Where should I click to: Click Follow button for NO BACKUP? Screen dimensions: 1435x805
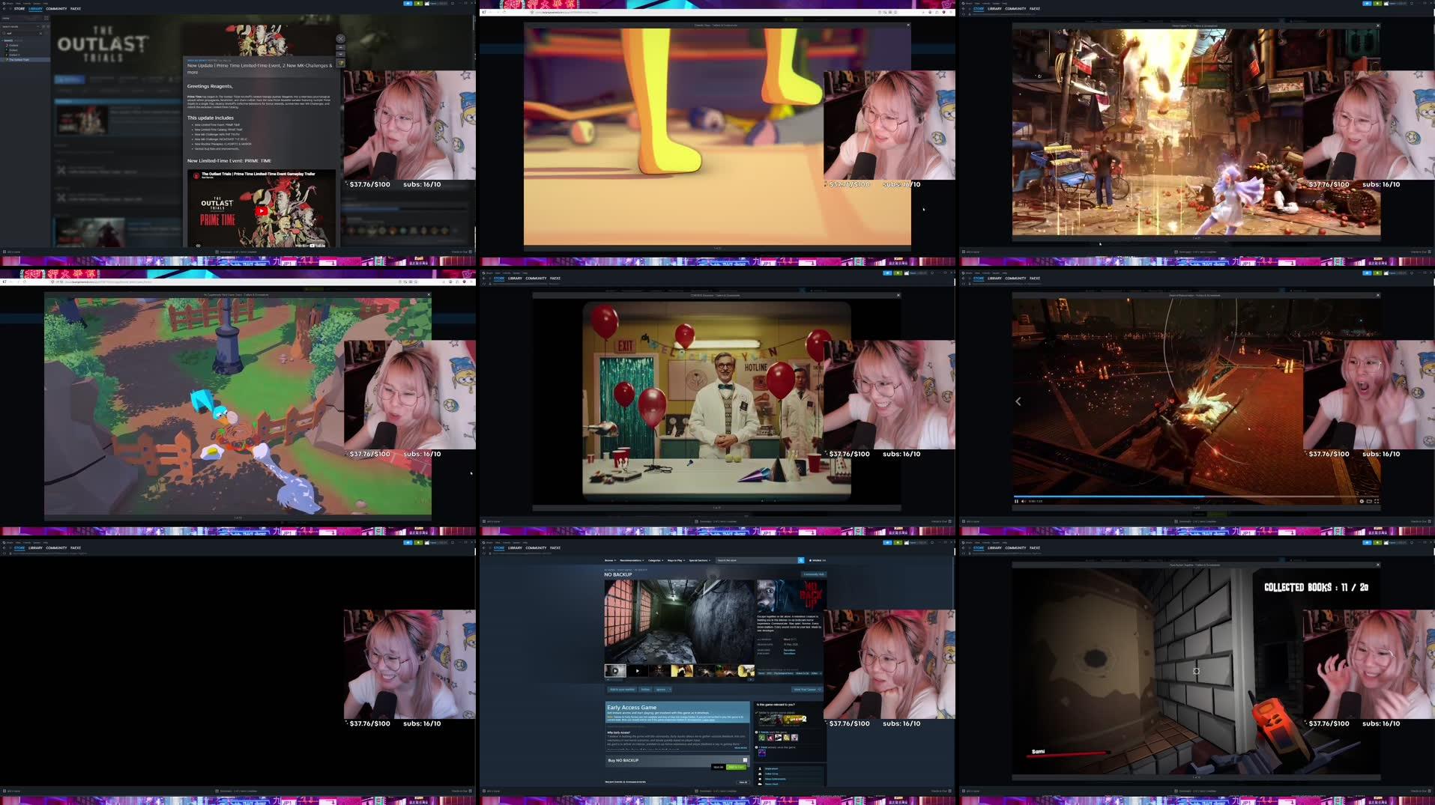(645, 689)
